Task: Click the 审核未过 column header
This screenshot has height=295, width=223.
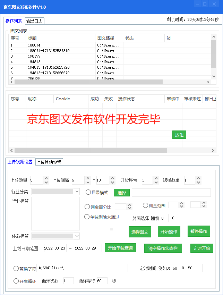Action: pos(192,99)
